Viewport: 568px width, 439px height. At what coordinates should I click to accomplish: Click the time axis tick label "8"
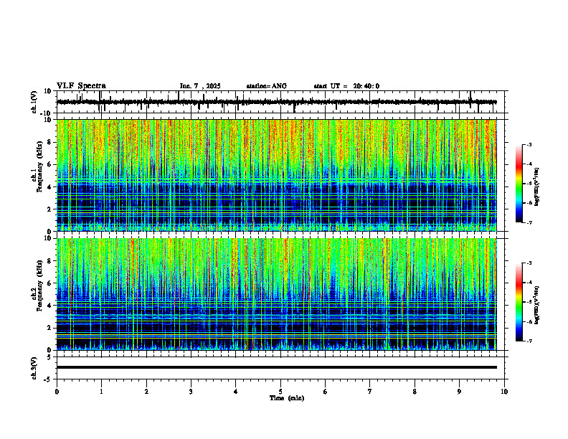[415, 392]
